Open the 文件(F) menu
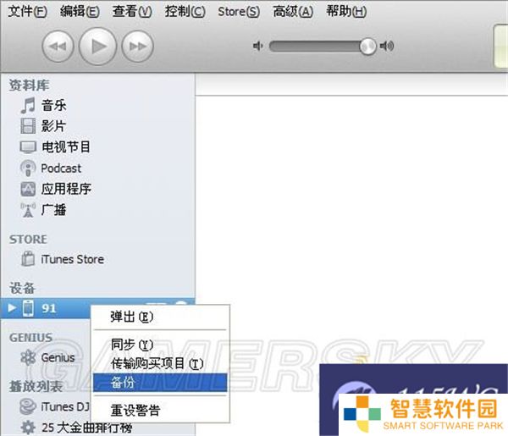 click(x=28, y=11)
